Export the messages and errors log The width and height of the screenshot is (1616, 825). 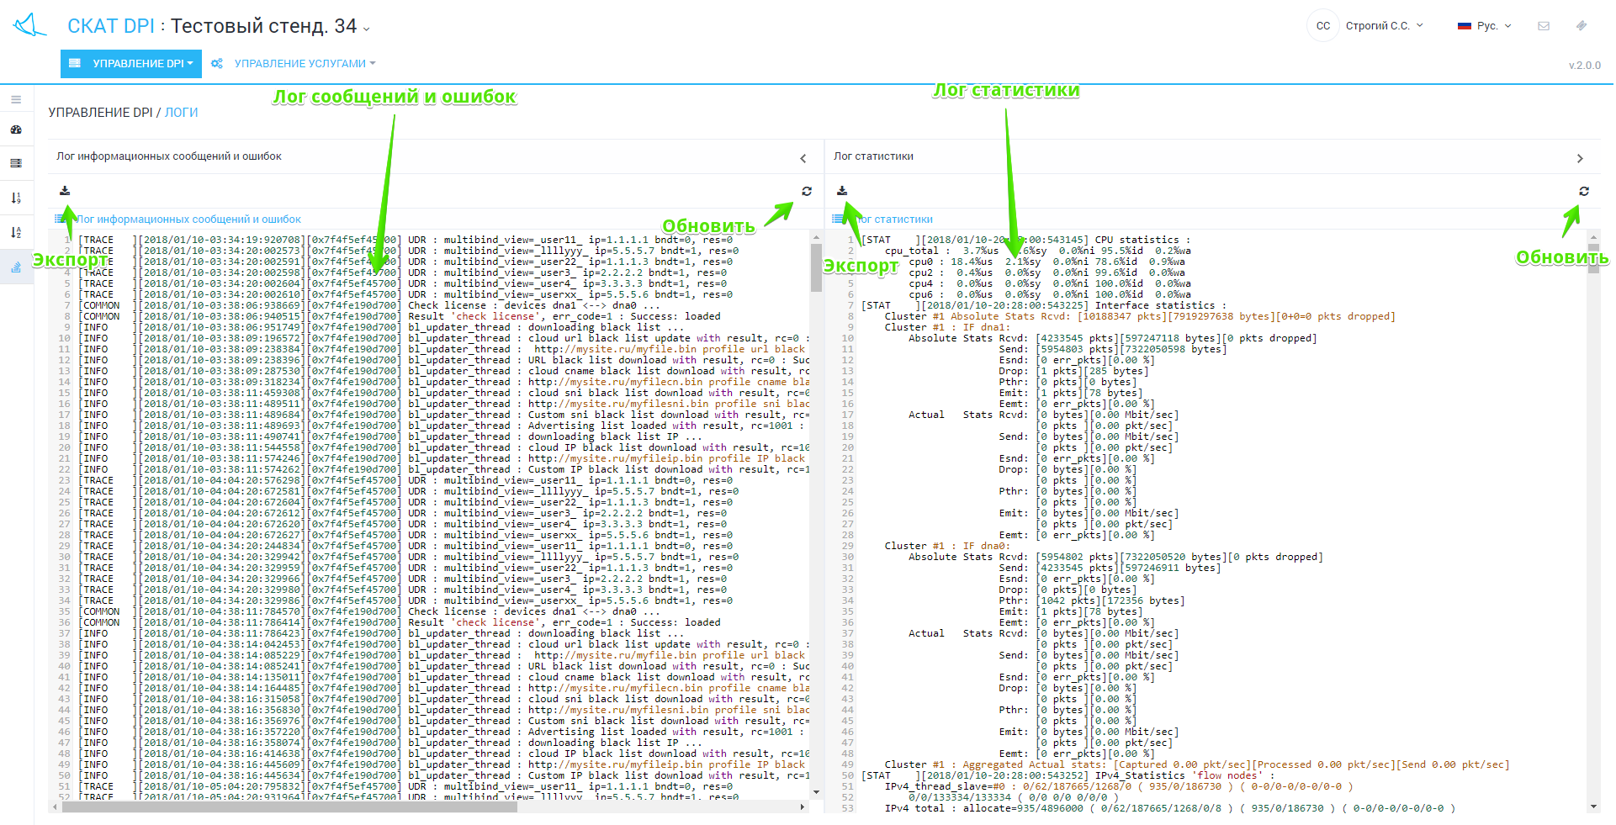pos(65,191)
